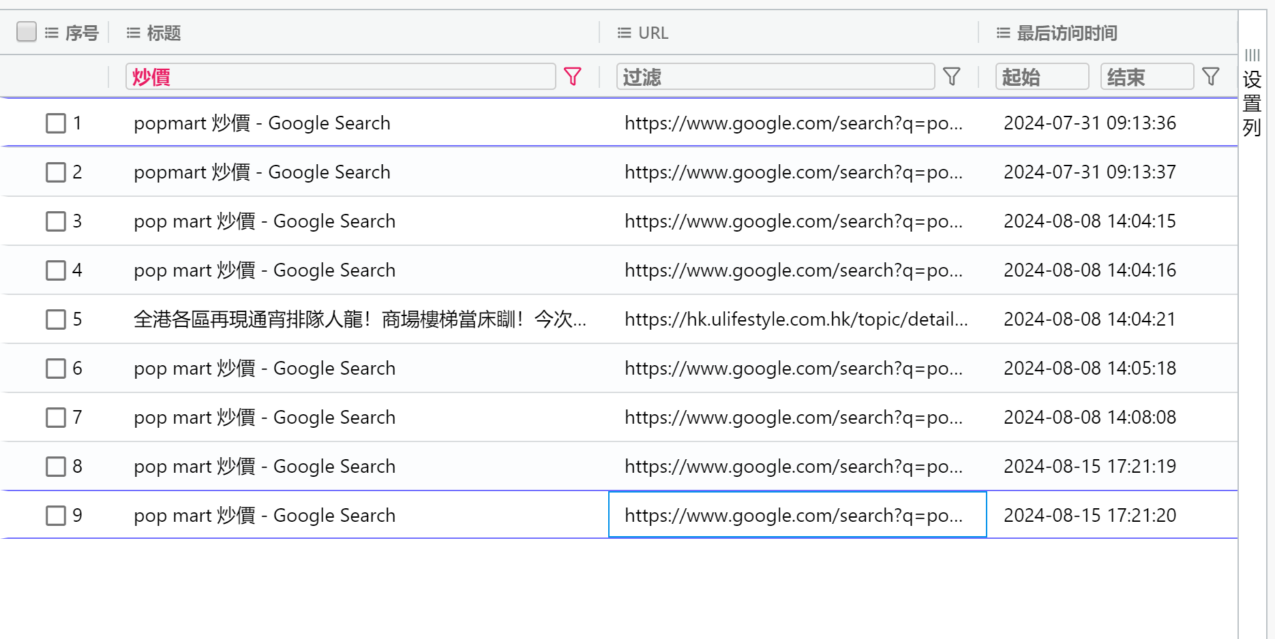Sort by the 序号 column header

pyautogui.click(x=82, y=33)
